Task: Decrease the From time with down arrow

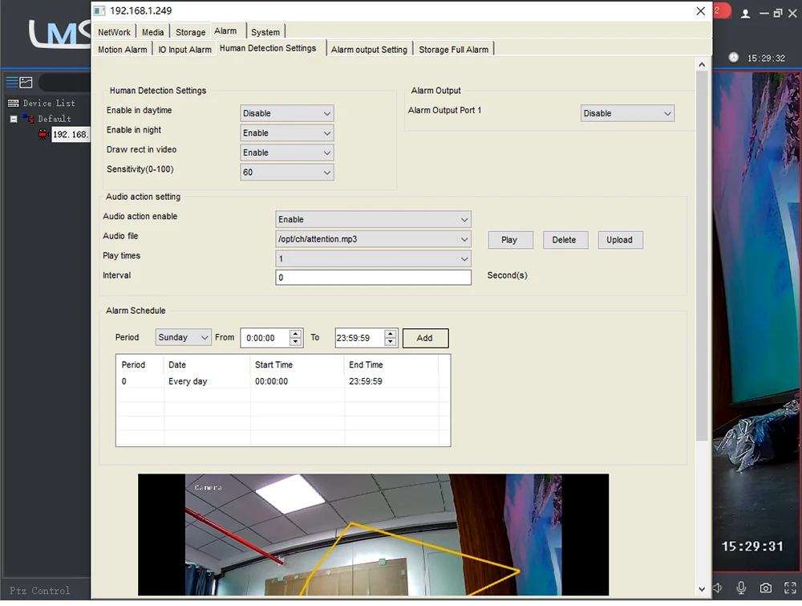Action: tap(295, 342)
